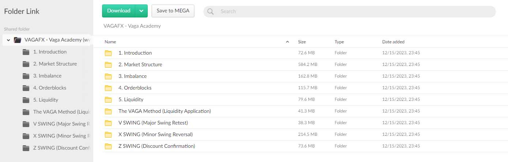Click the 162.8 MB size value
The width and height of the screenshot is (508, 162).
tap(308, 76)
